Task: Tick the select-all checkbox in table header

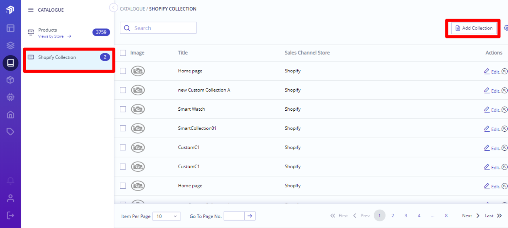Action: coord(123,53)
